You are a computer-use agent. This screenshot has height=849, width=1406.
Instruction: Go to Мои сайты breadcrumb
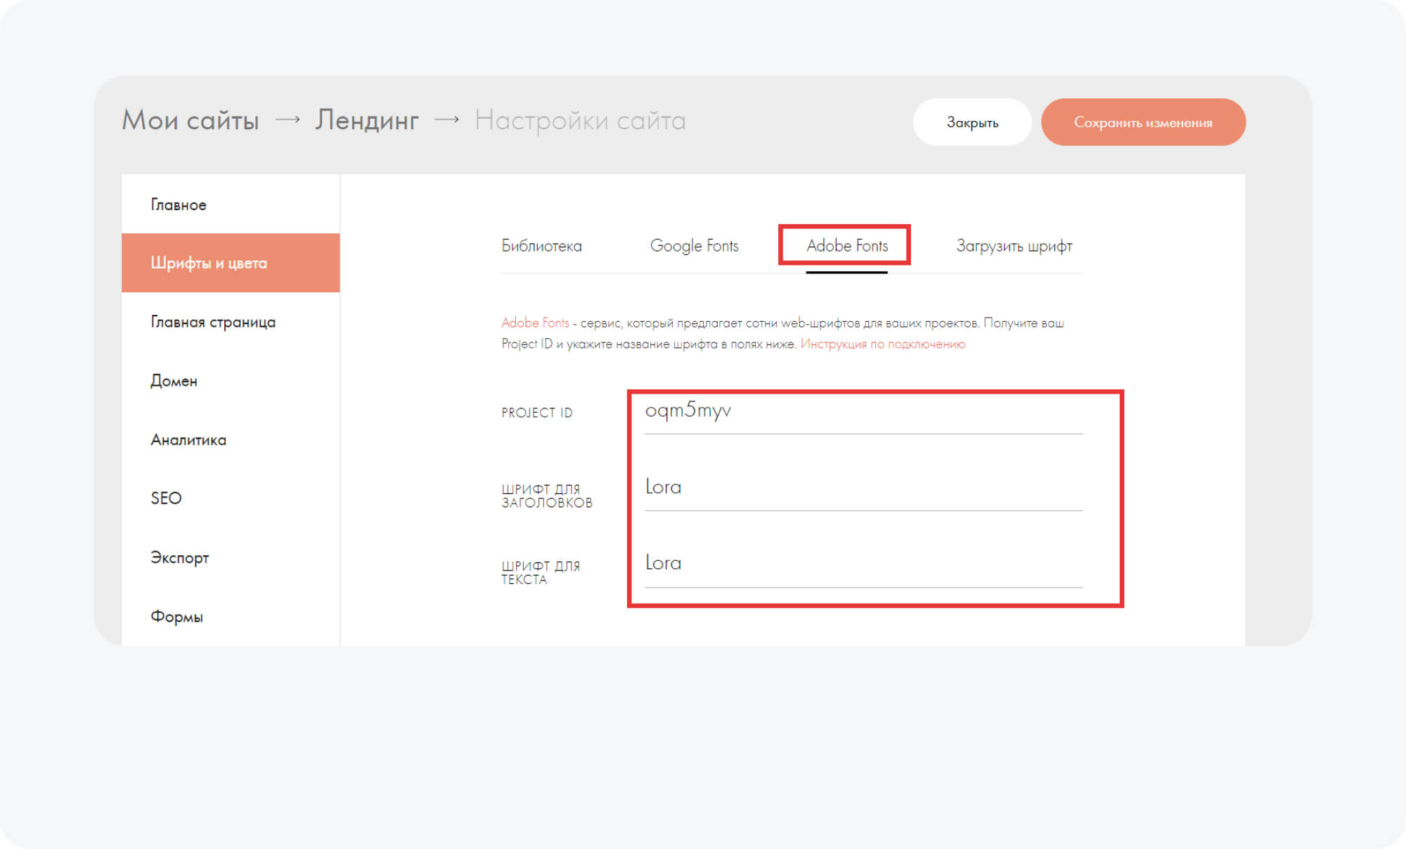pos(191,120)
